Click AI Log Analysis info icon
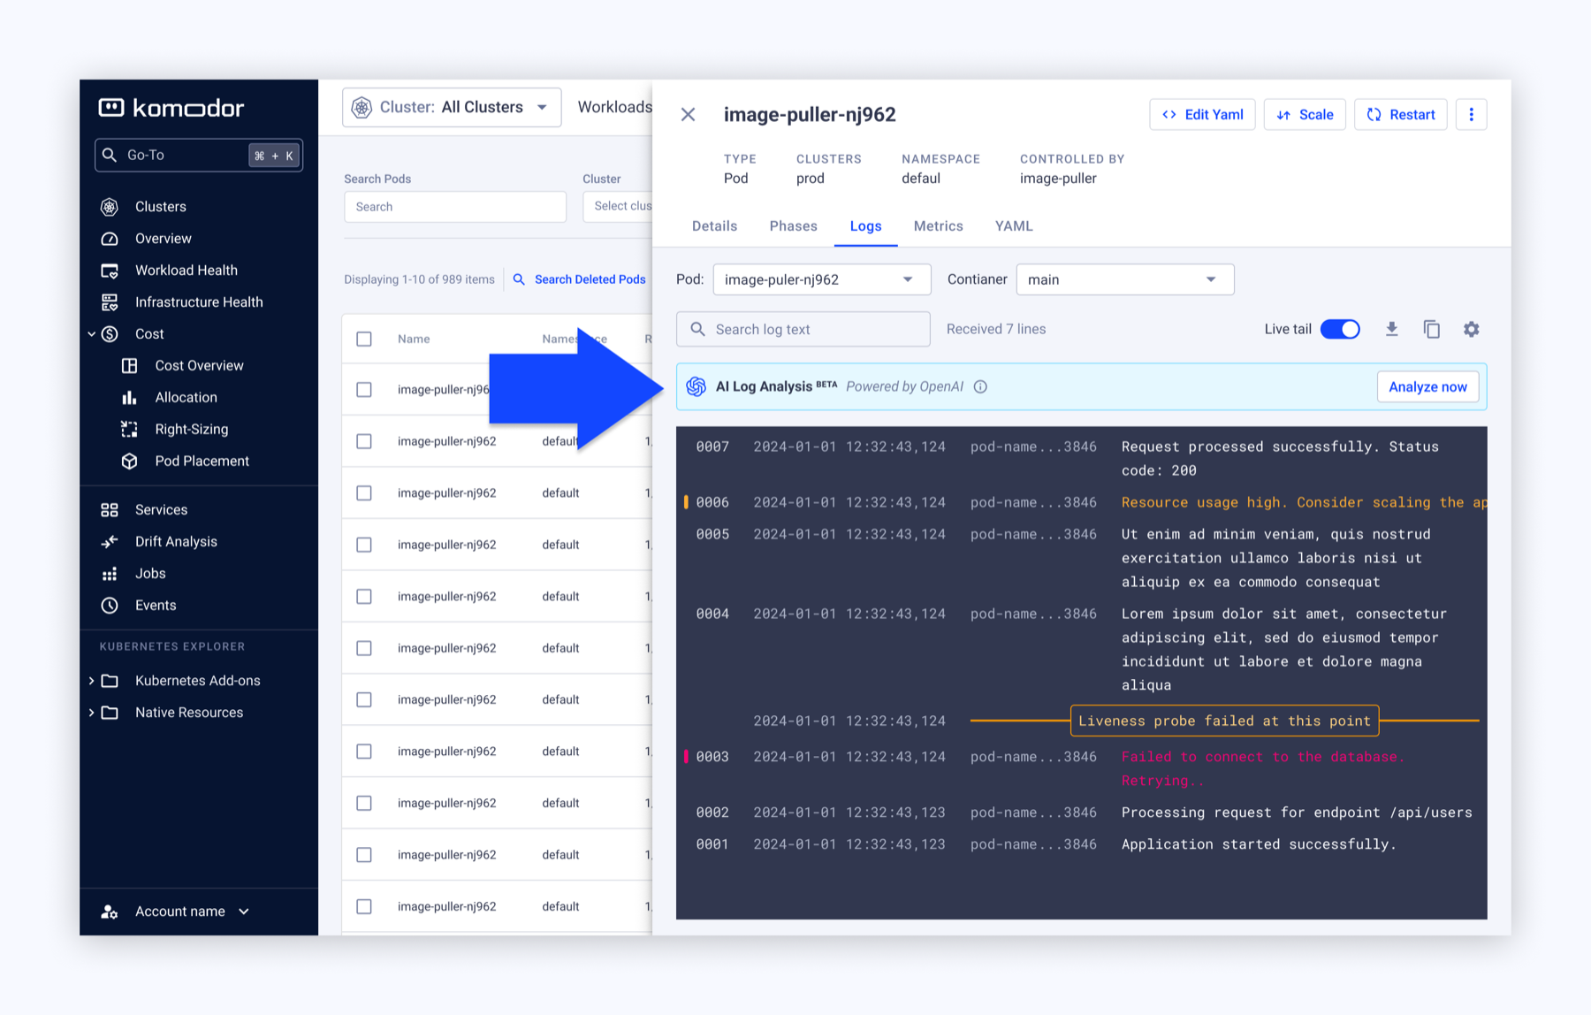 pyautogui.click(x=980, y=386)
